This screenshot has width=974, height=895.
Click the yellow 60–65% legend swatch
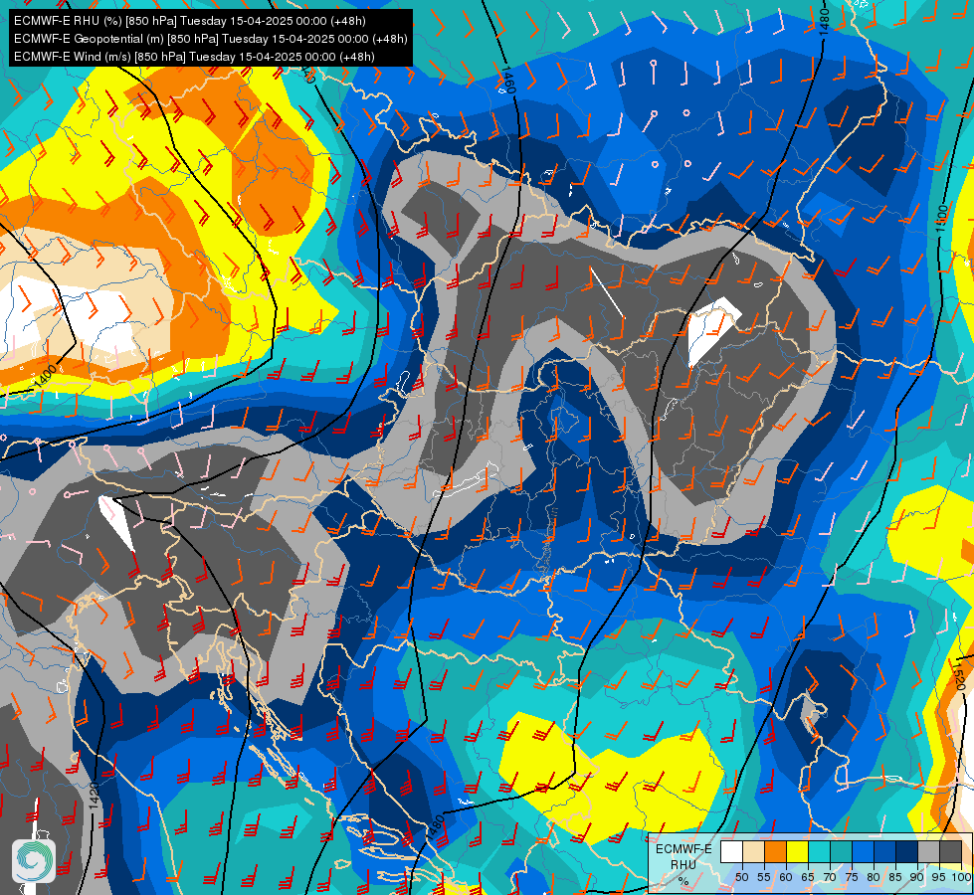(x=798, y=851)
